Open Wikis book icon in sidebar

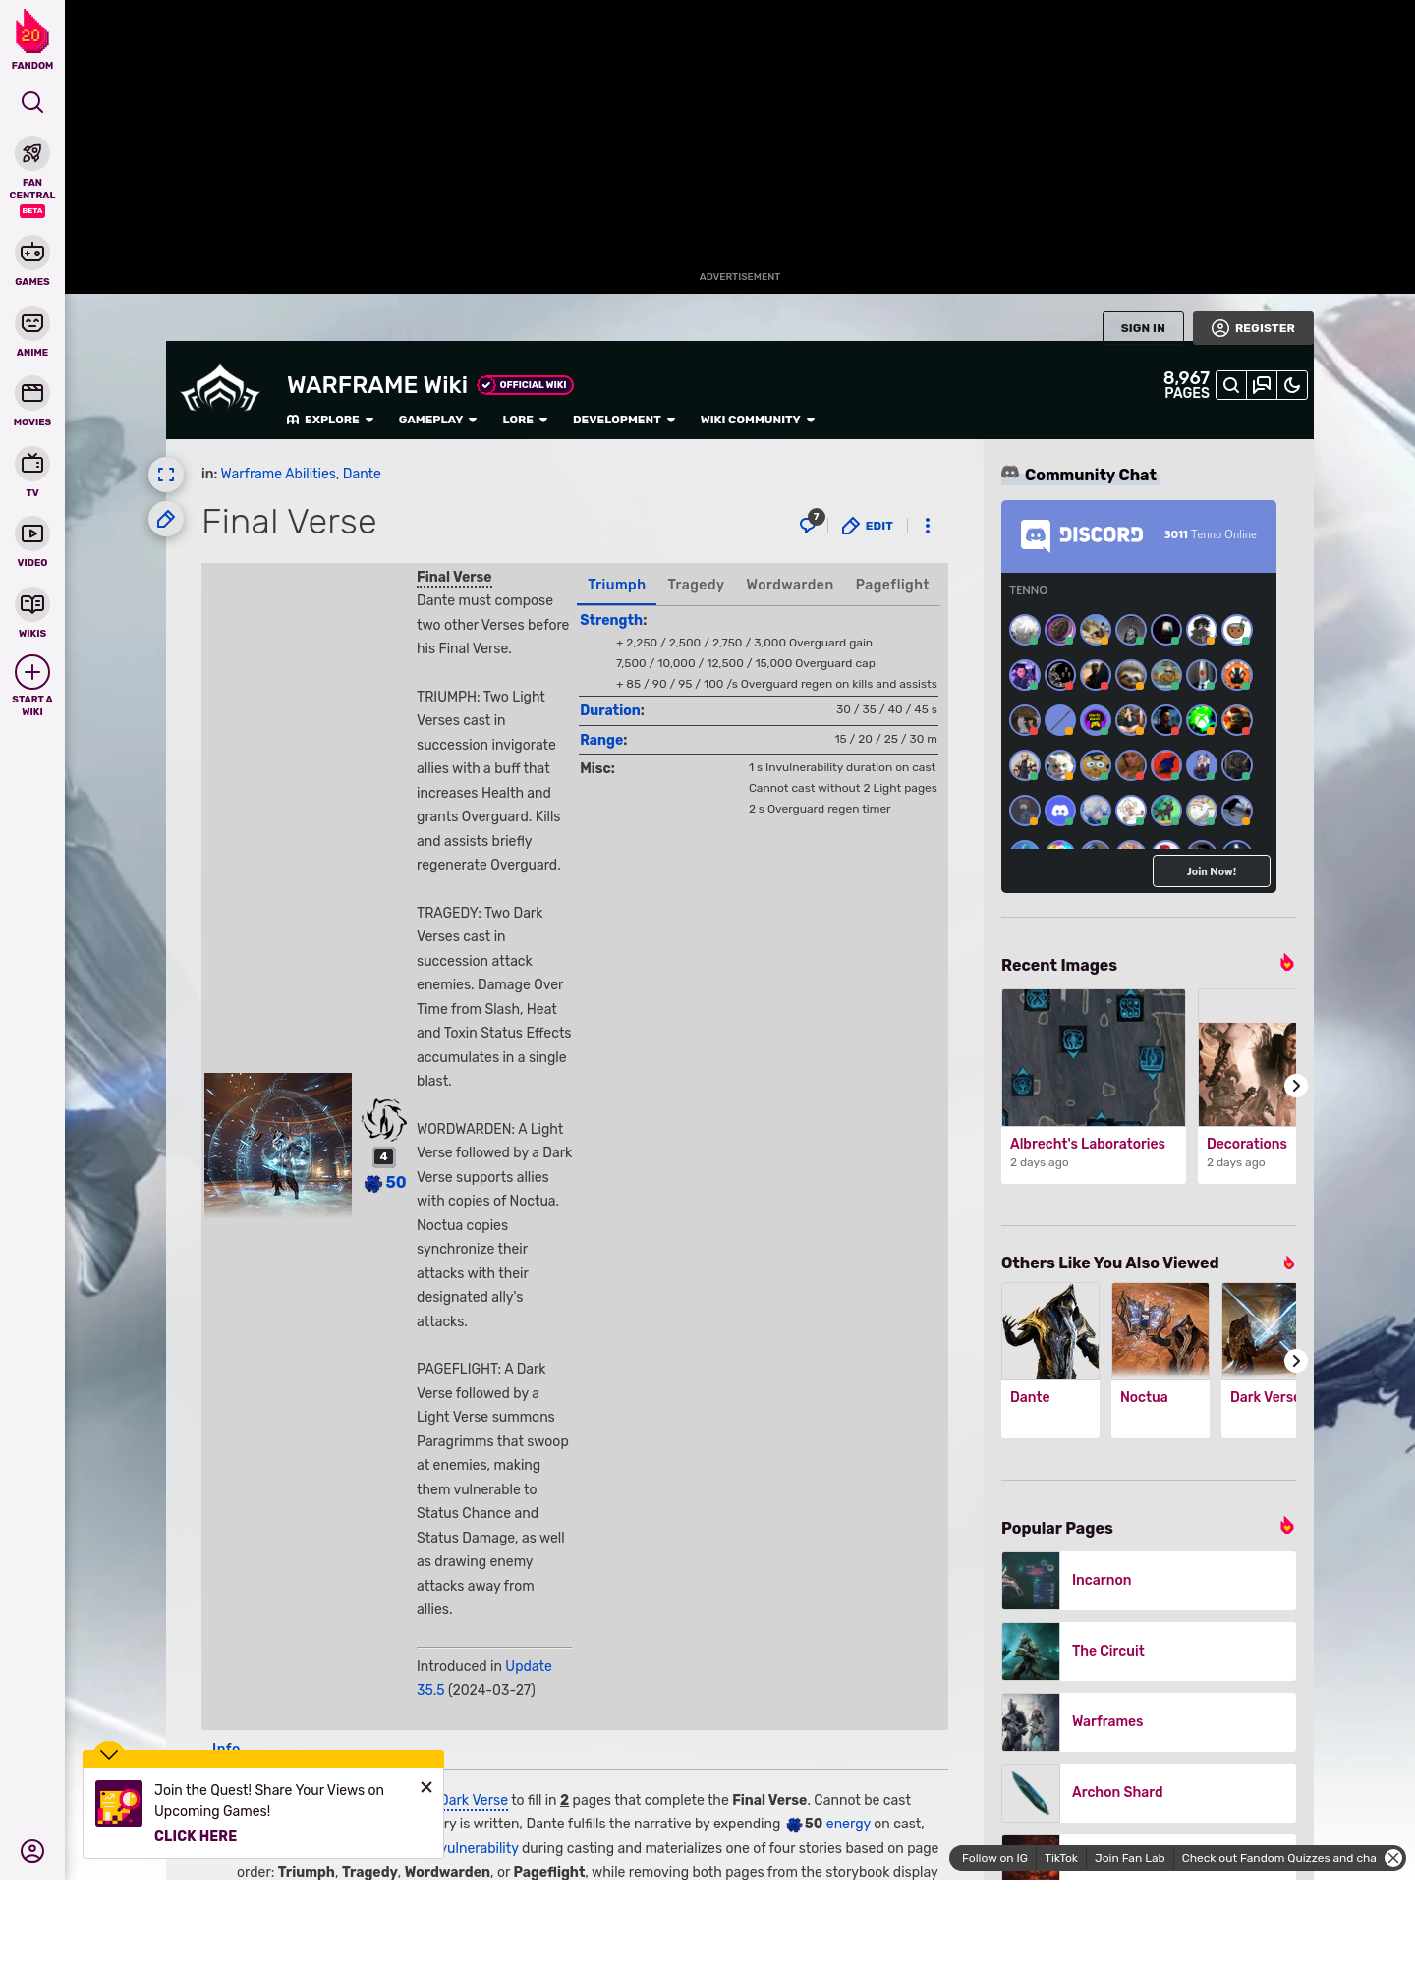(x=32, y=604)
